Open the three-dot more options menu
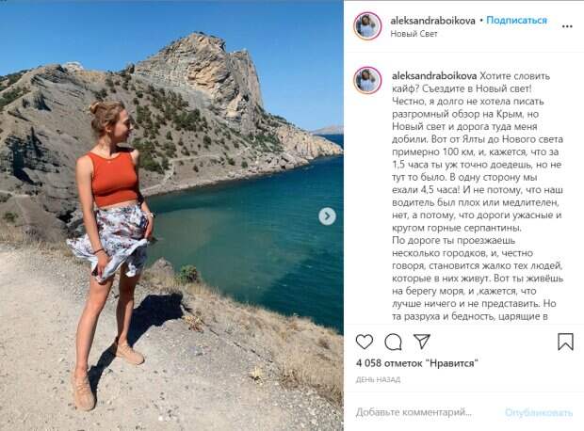The height and width of the screenshot is (431, 584). (567, 26)
